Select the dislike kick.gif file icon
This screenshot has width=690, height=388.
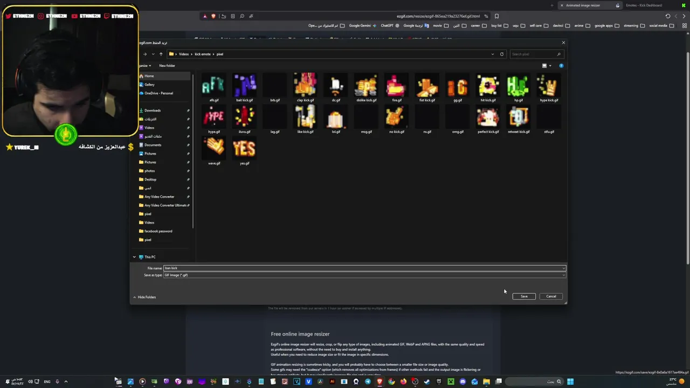point(366,86)
